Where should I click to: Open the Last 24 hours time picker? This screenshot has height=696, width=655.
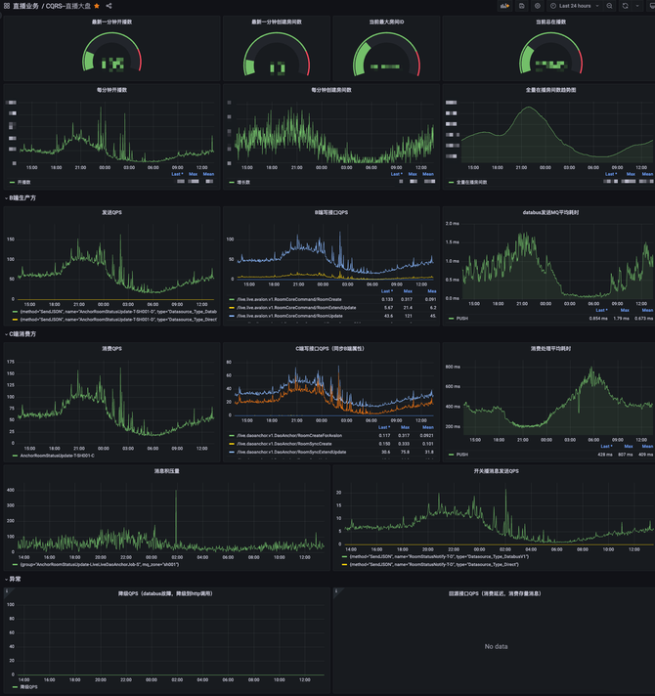pos(575,6)
